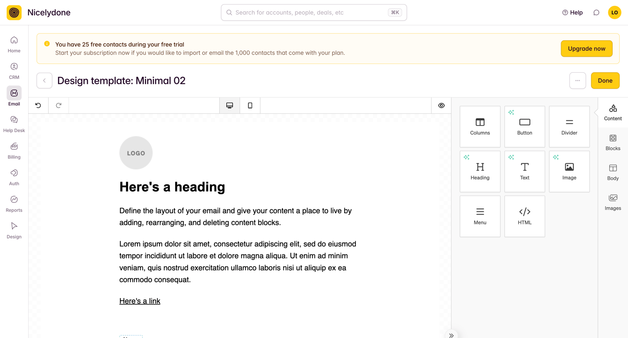Open the LO user avatar menu
628x338 pixels.
coord(615,12)
